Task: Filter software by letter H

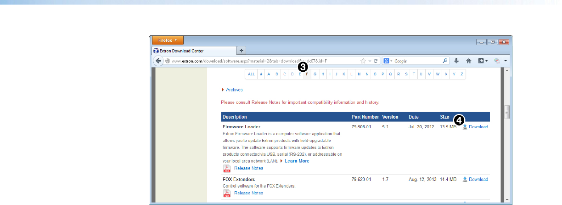Action: point(323,74)
